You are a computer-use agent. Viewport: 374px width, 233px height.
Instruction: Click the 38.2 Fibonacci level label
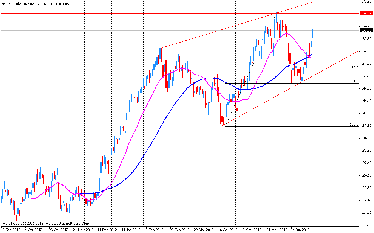(355, 54)
